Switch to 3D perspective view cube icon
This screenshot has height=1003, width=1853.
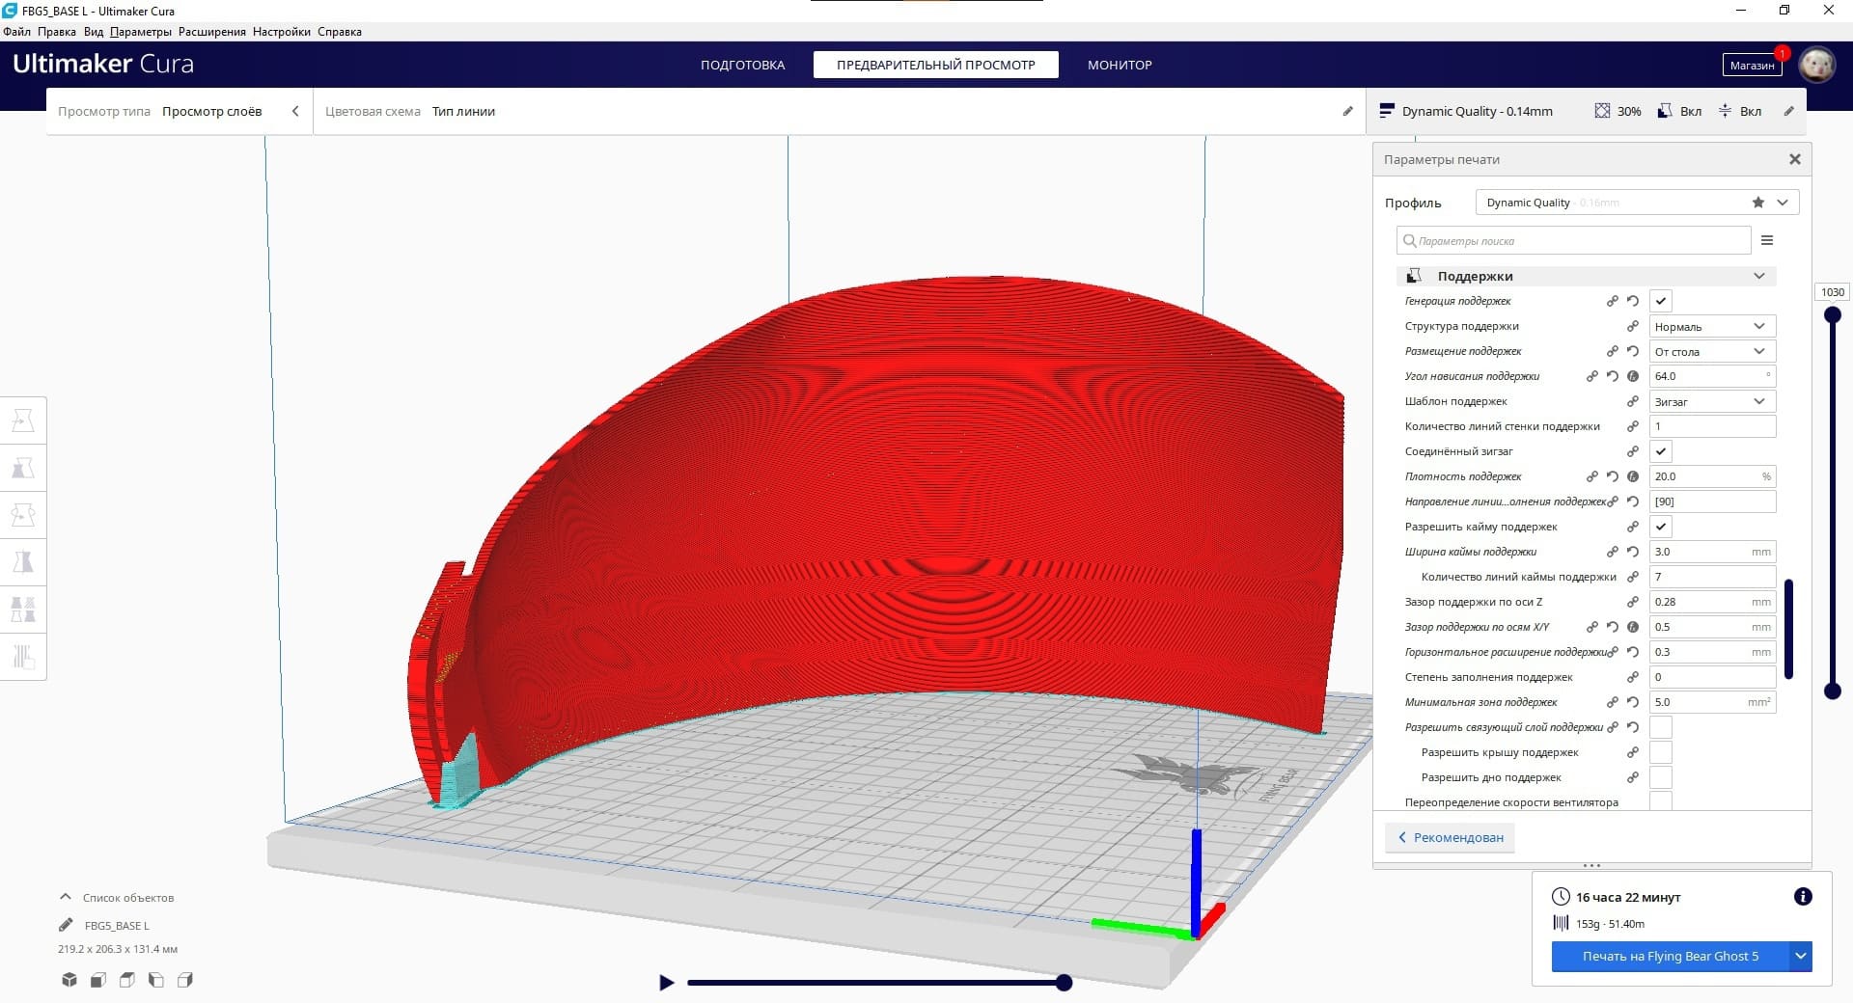pos(69,980)
